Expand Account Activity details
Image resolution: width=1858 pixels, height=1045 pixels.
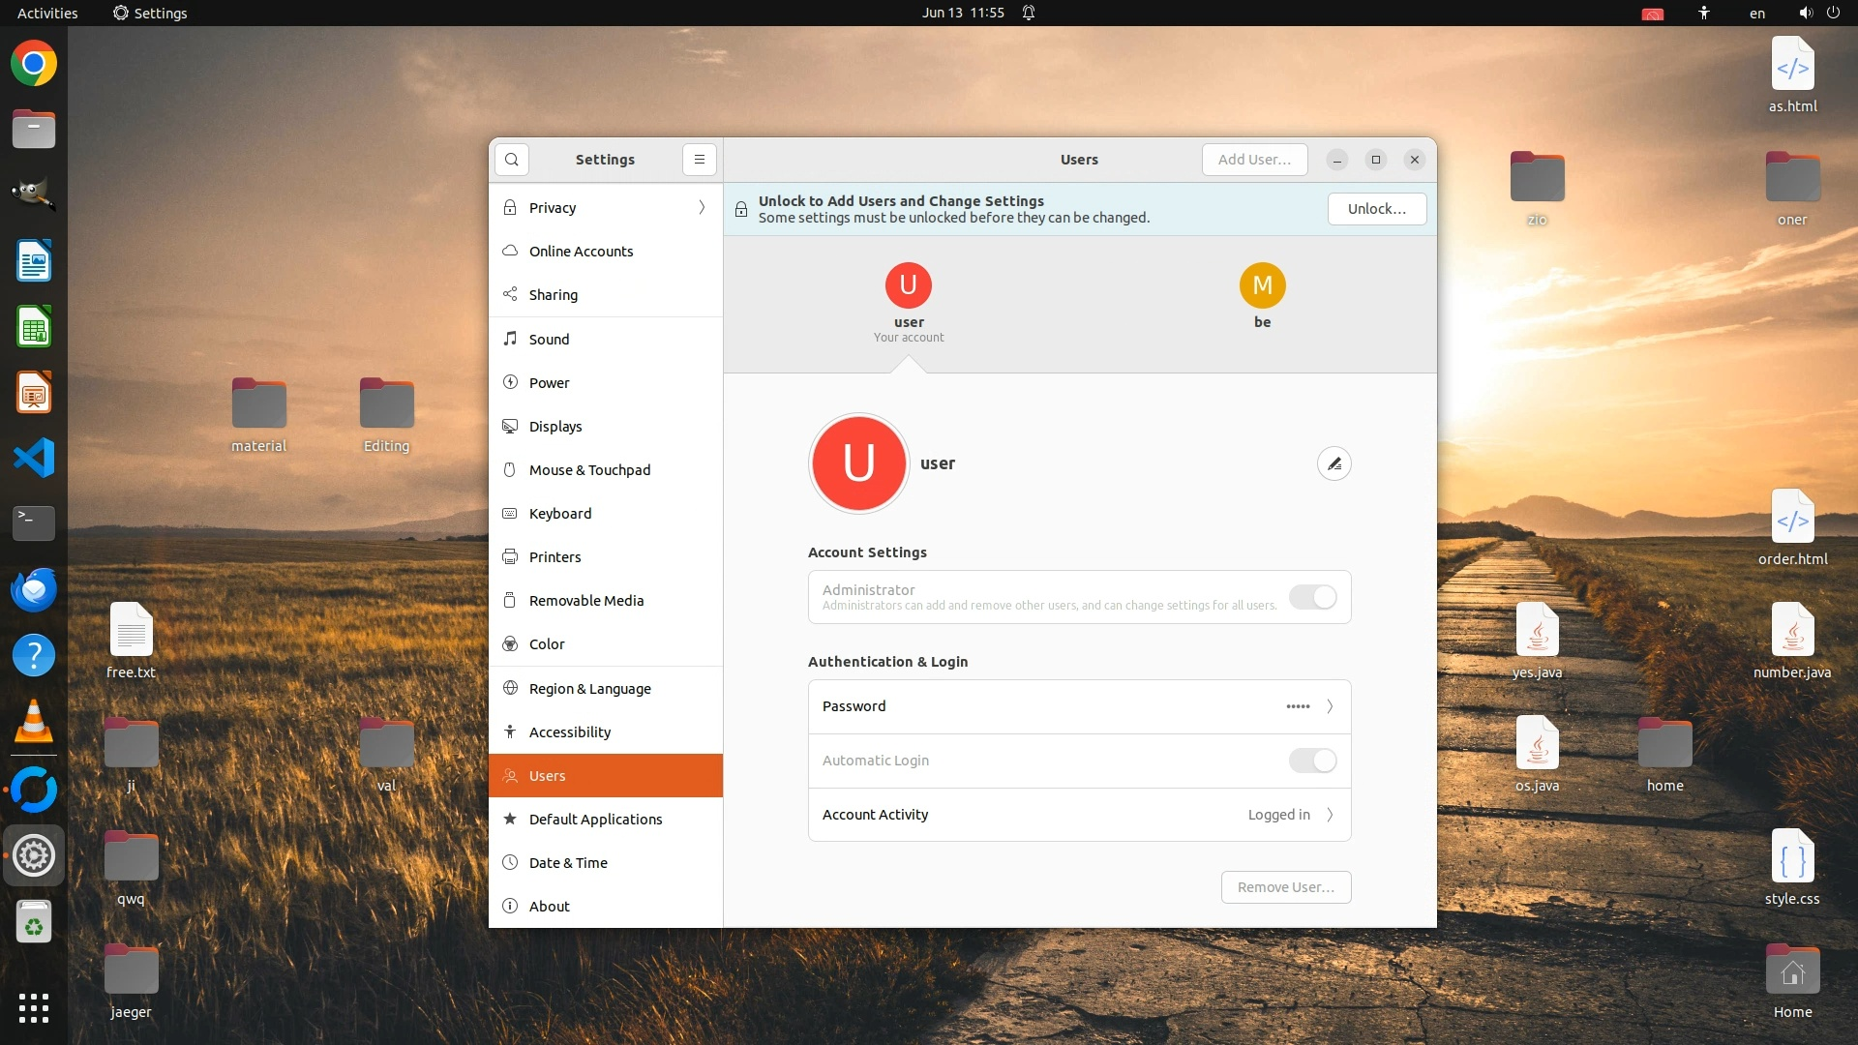[1330, 815]
